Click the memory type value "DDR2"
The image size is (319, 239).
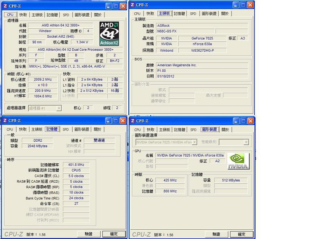click(x=38, y=140)
